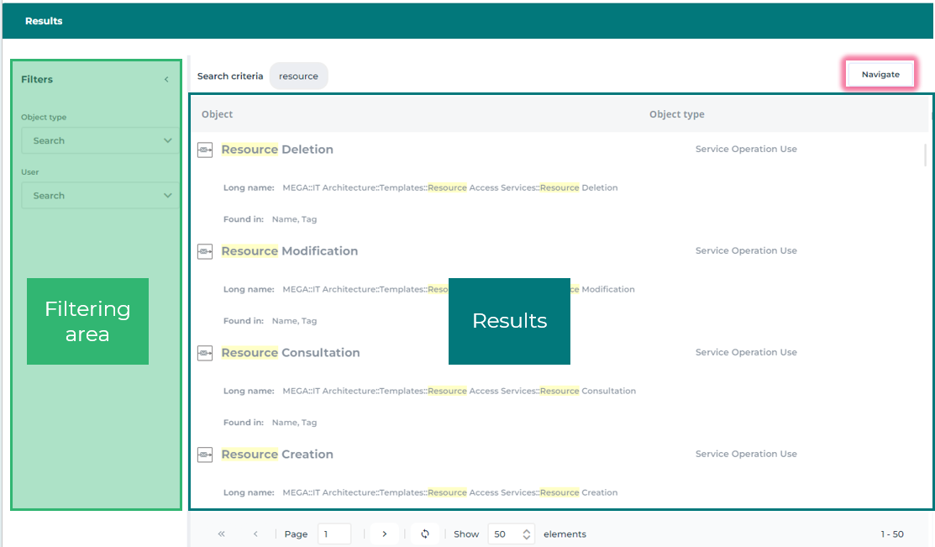Adjust the Show elements count stepper
The height and width of the screenshot is (547, 935).
coord(527,534)
